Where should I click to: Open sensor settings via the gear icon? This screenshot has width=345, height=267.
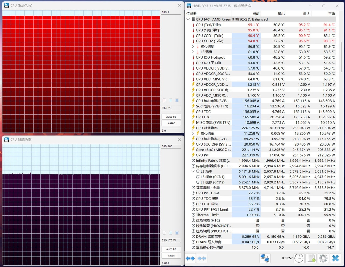tap(323, 258)
